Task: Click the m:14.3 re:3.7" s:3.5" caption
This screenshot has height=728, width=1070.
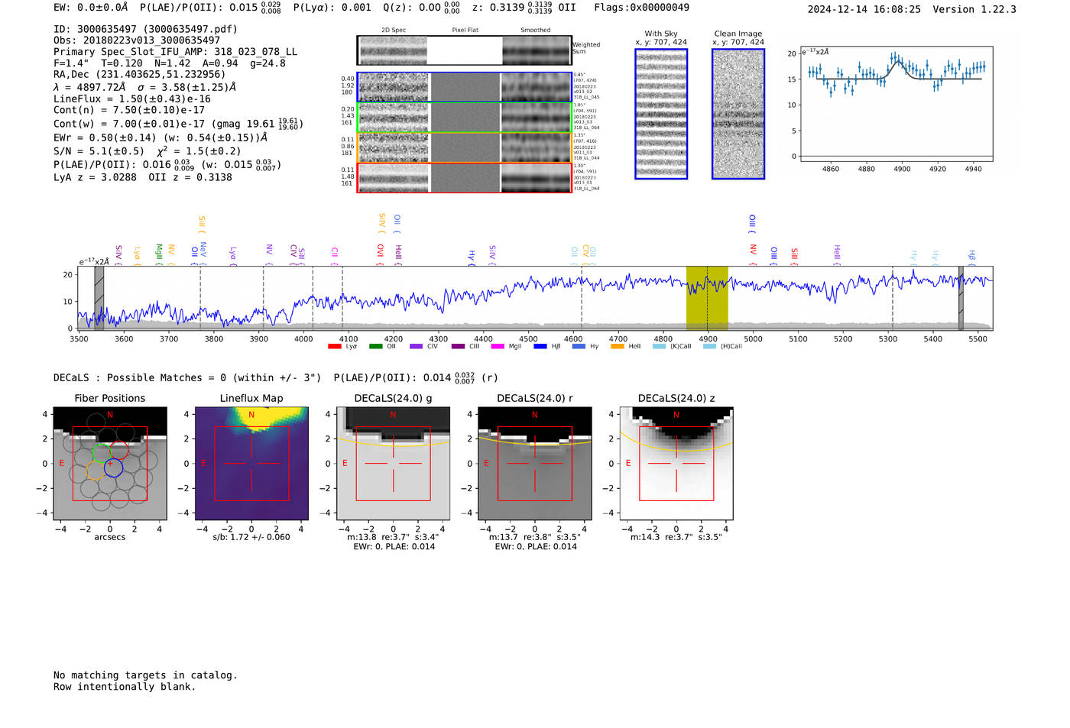Action: pyautogui.click(x=676, y=537)
